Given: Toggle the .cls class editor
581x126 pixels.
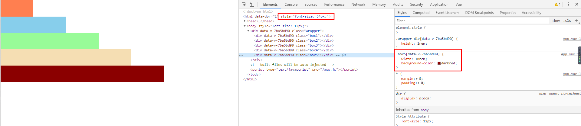Looking at the screenshot, I should 567,21.
